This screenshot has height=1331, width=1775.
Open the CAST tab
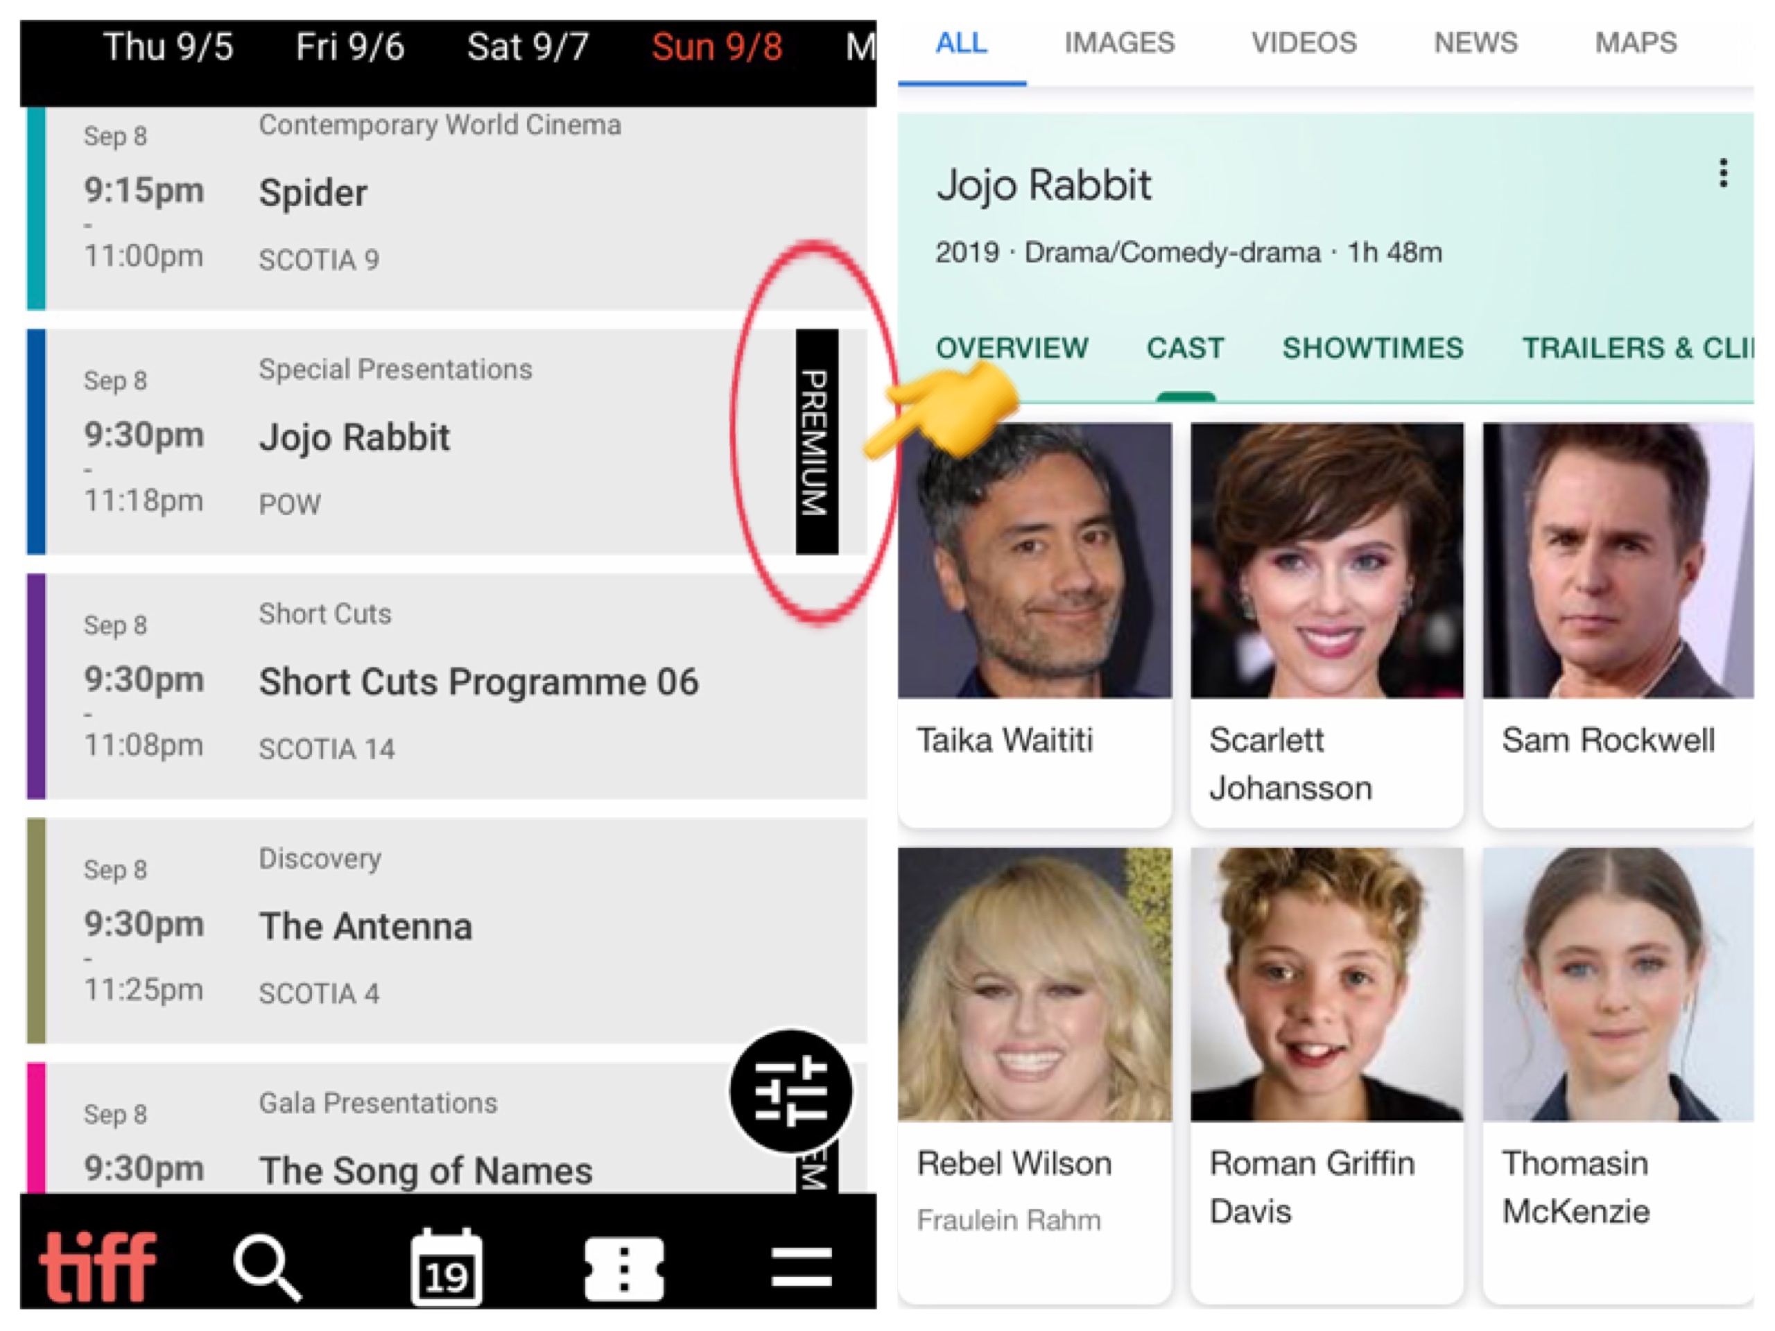(x=1185, y=348)
